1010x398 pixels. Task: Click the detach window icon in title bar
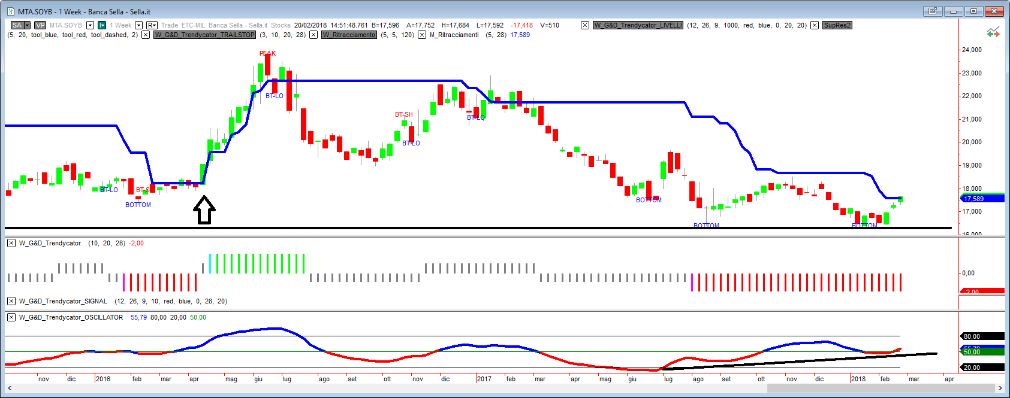coord(933,11)
